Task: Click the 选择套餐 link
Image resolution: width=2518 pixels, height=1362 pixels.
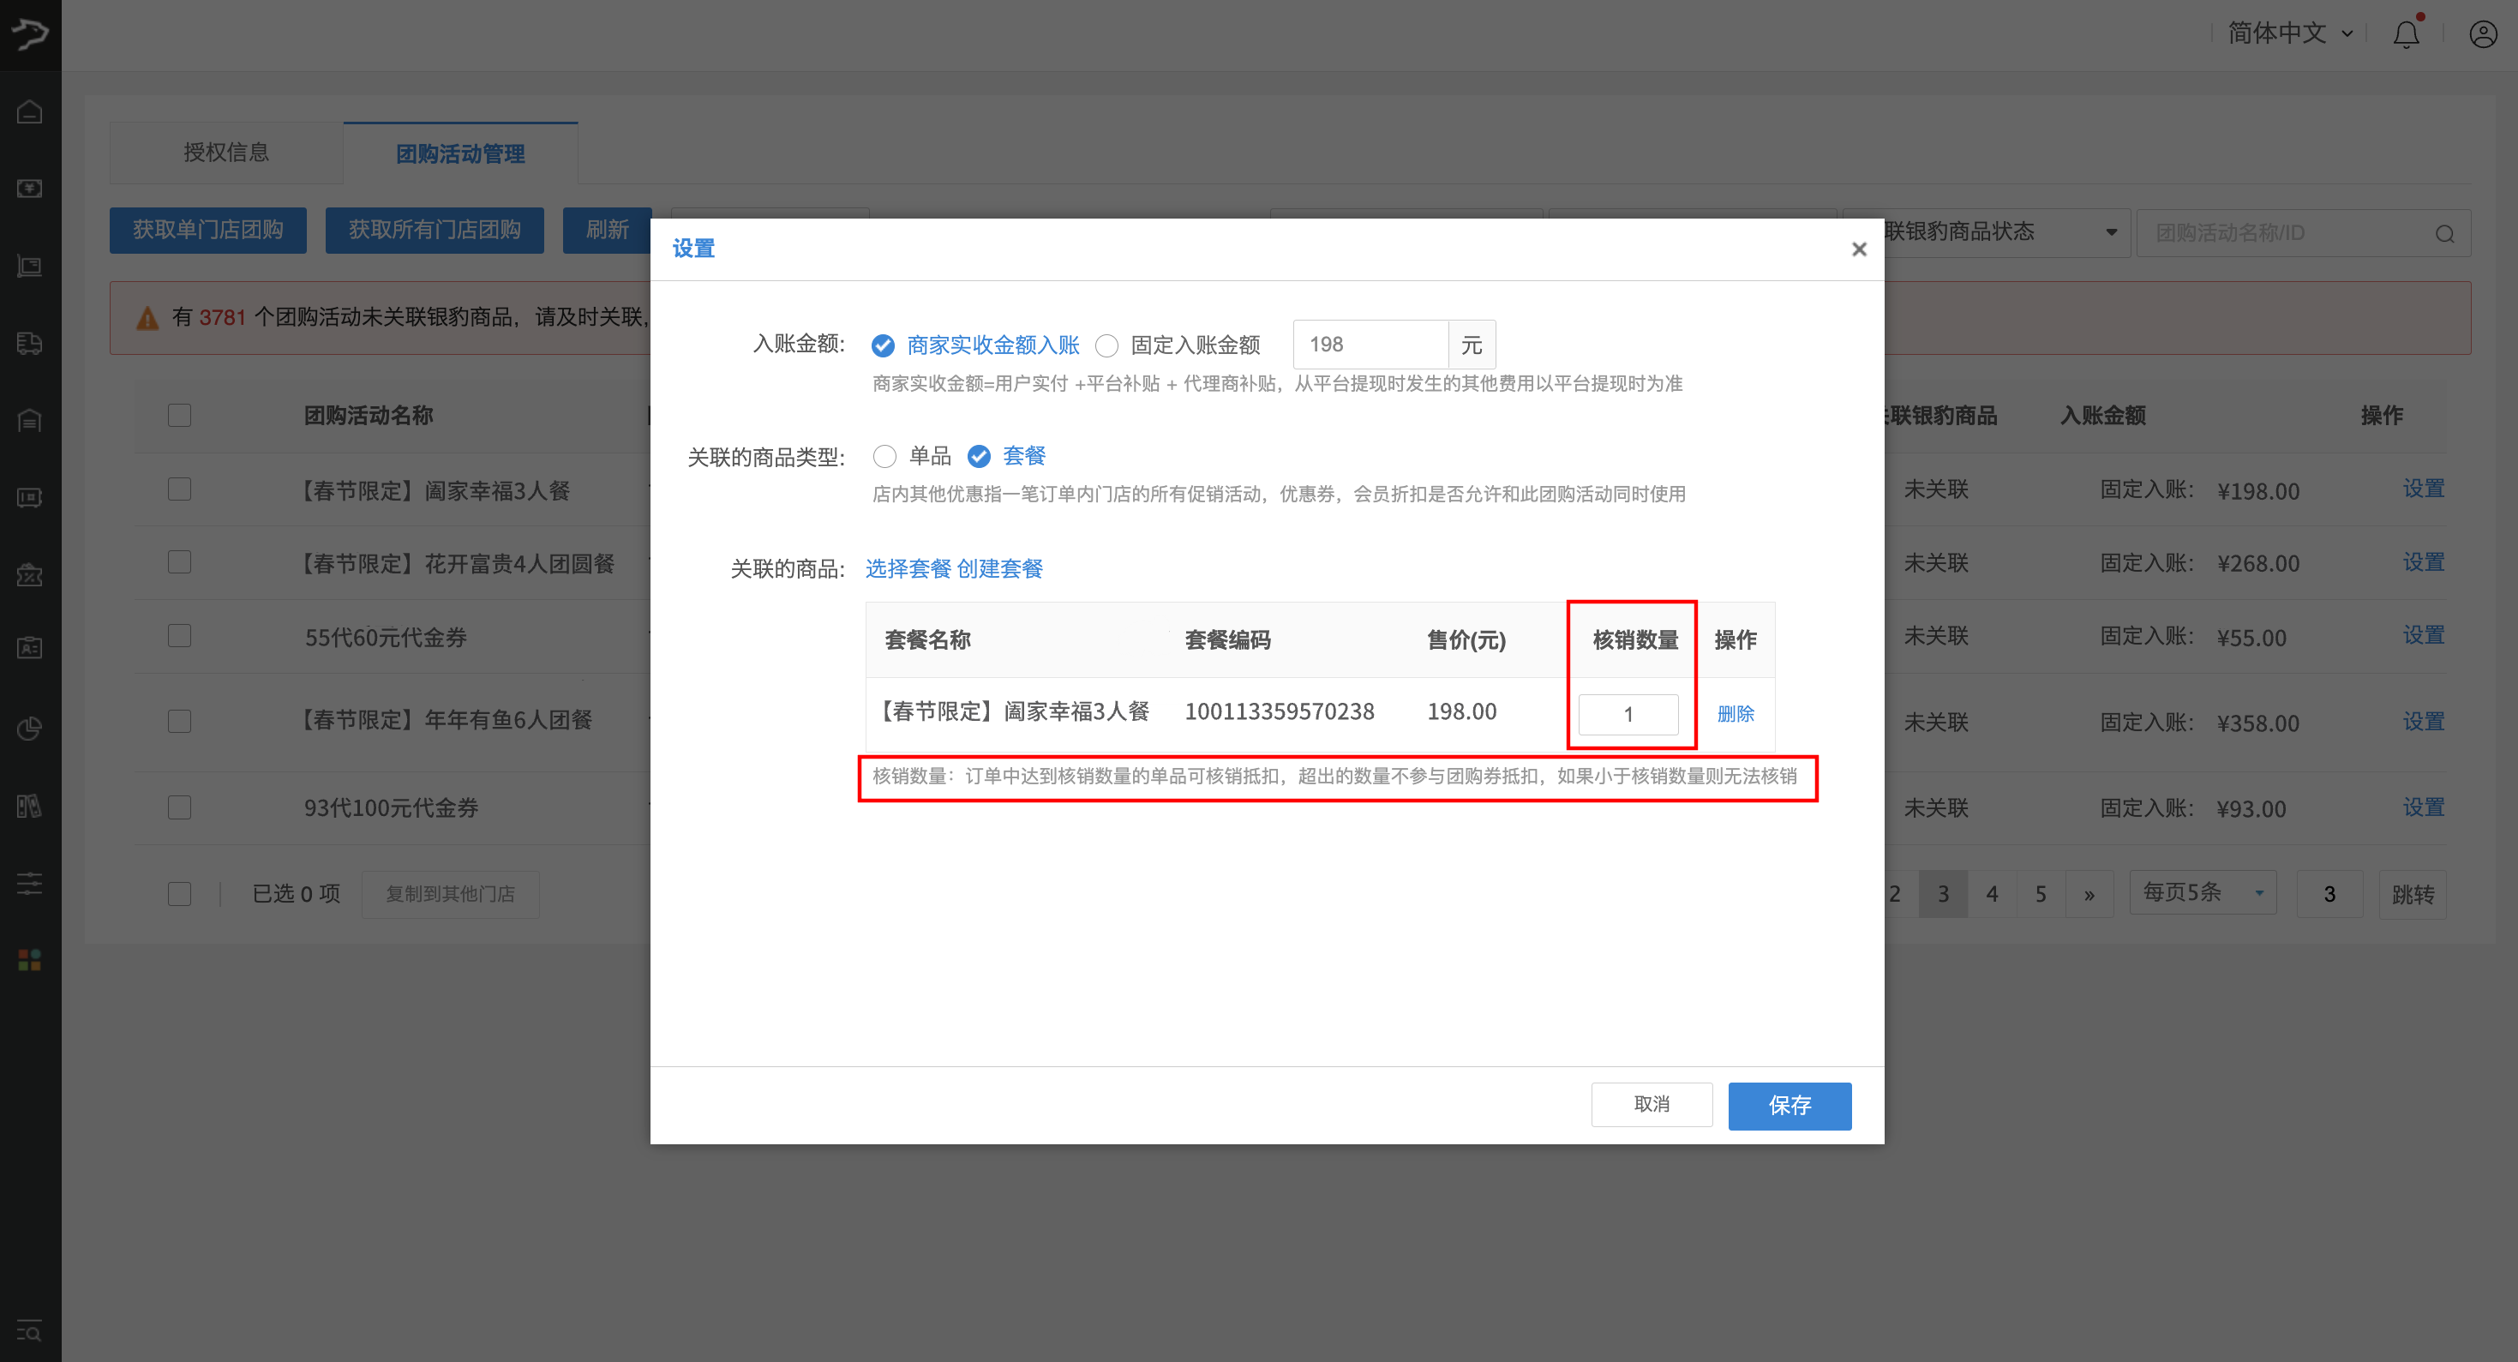Action: [907, 569]
